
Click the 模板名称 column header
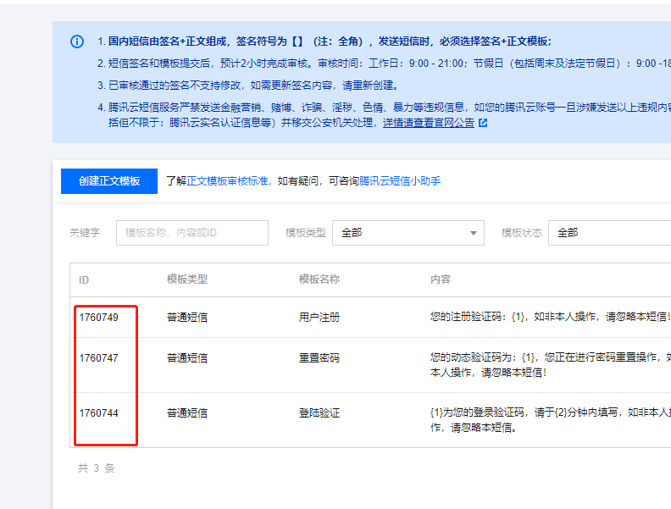319,279
